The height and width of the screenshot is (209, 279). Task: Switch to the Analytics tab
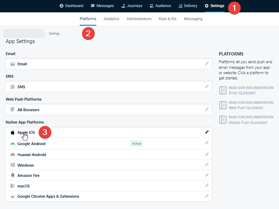point(111,19)
